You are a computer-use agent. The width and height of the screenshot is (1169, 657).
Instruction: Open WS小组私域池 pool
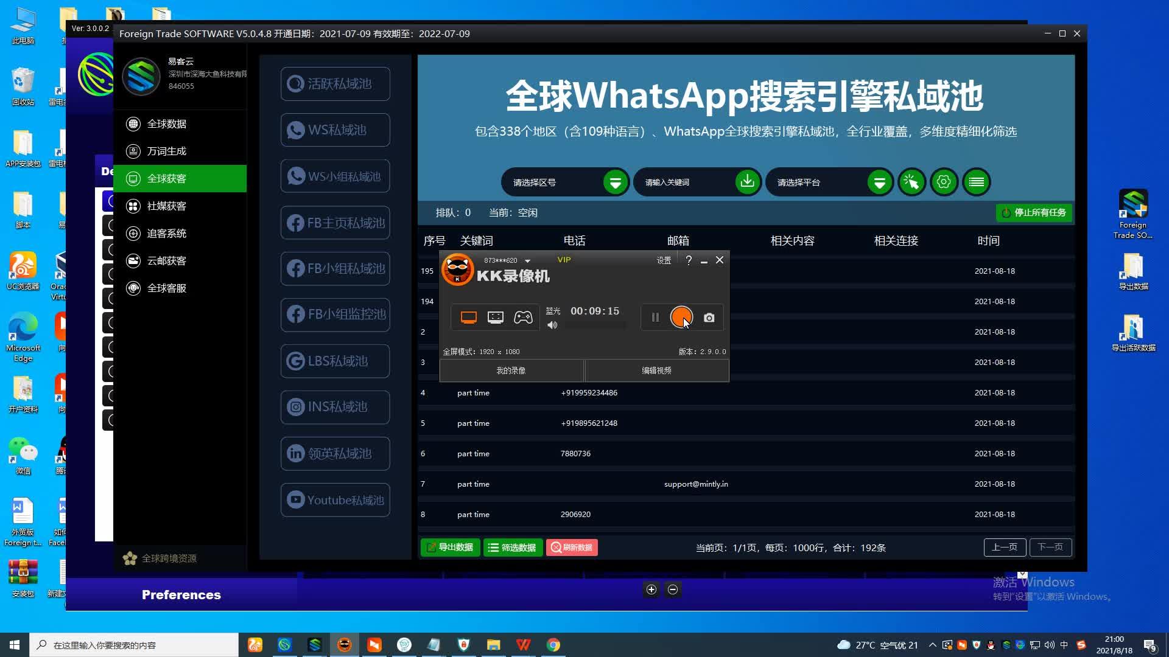pyautogui.click(x=335, y=176)
